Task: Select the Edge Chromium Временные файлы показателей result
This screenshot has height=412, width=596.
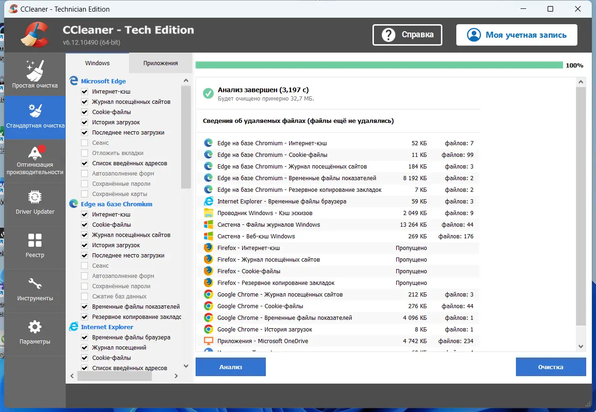Action: (x=339, y=178)
